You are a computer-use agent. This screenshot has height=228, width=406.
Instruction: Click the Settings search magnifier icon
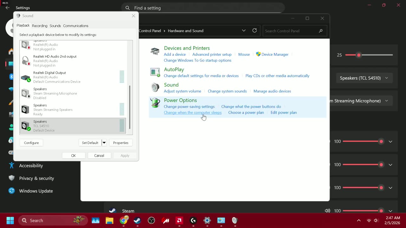click(x=128, y=8)
